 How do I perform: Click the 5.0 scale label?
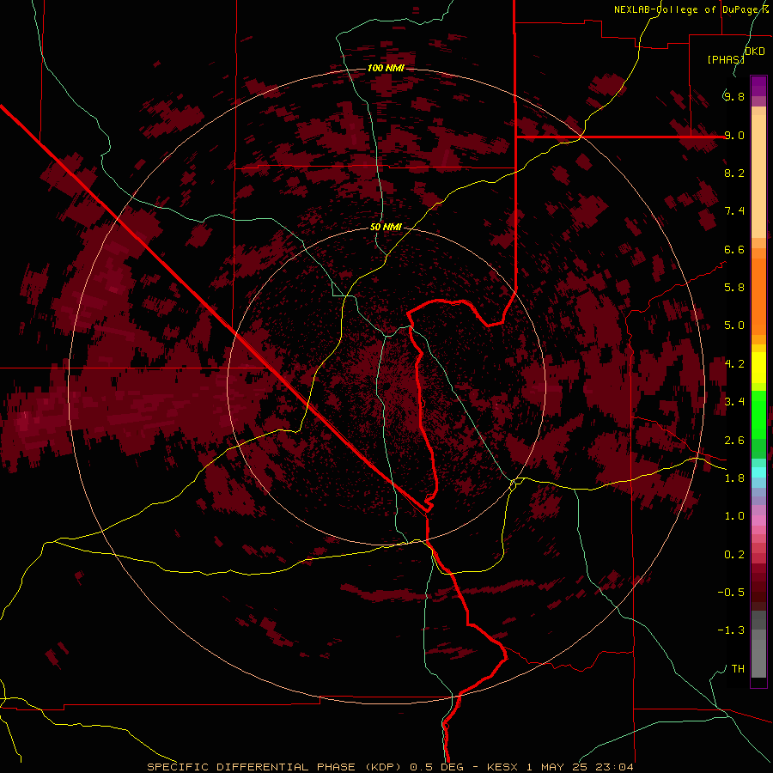pyautogui.click(x=734, y=326)
